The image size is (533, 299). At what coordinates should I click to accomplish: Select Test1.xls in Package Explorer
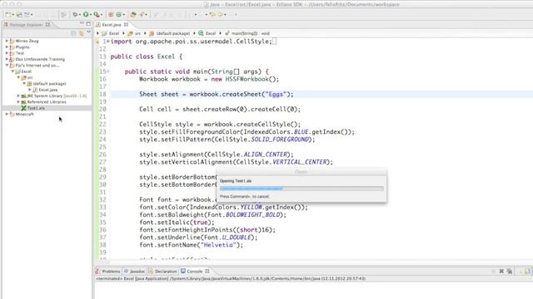36,108
